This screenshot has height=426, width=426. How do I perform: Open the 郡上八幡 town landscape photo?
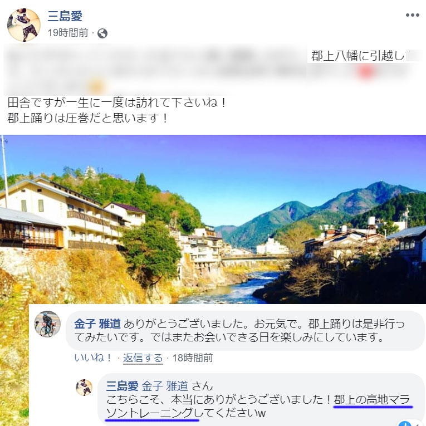213,219
